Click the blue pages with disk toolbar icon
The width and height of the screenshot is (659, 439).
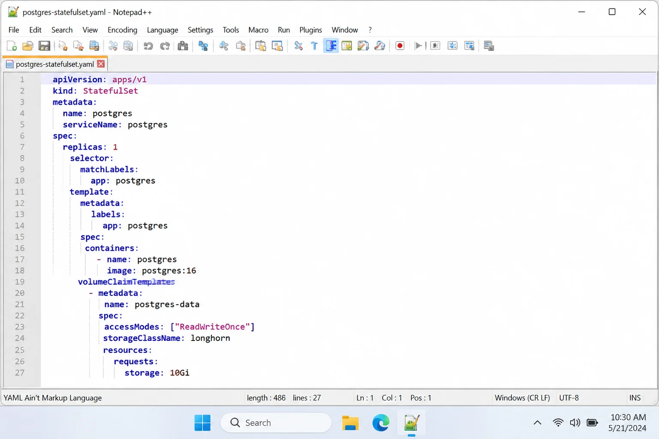pyautogui.click(x=94, y=46)
